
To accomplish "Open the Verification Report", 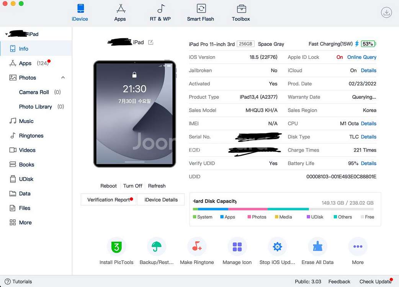I will click(x=109, y=199).
